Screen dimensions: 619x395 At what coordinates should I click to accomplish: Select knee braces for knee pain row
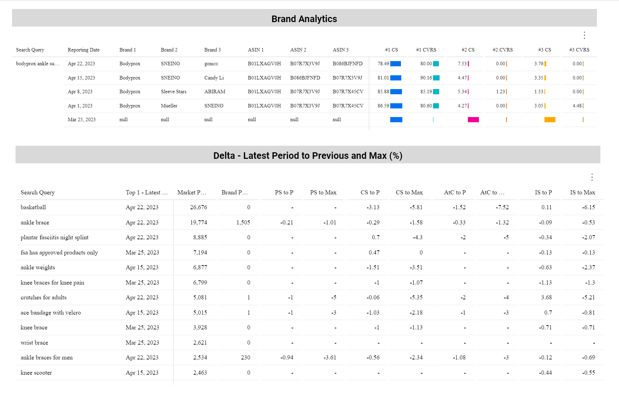[x=310, y=282]
